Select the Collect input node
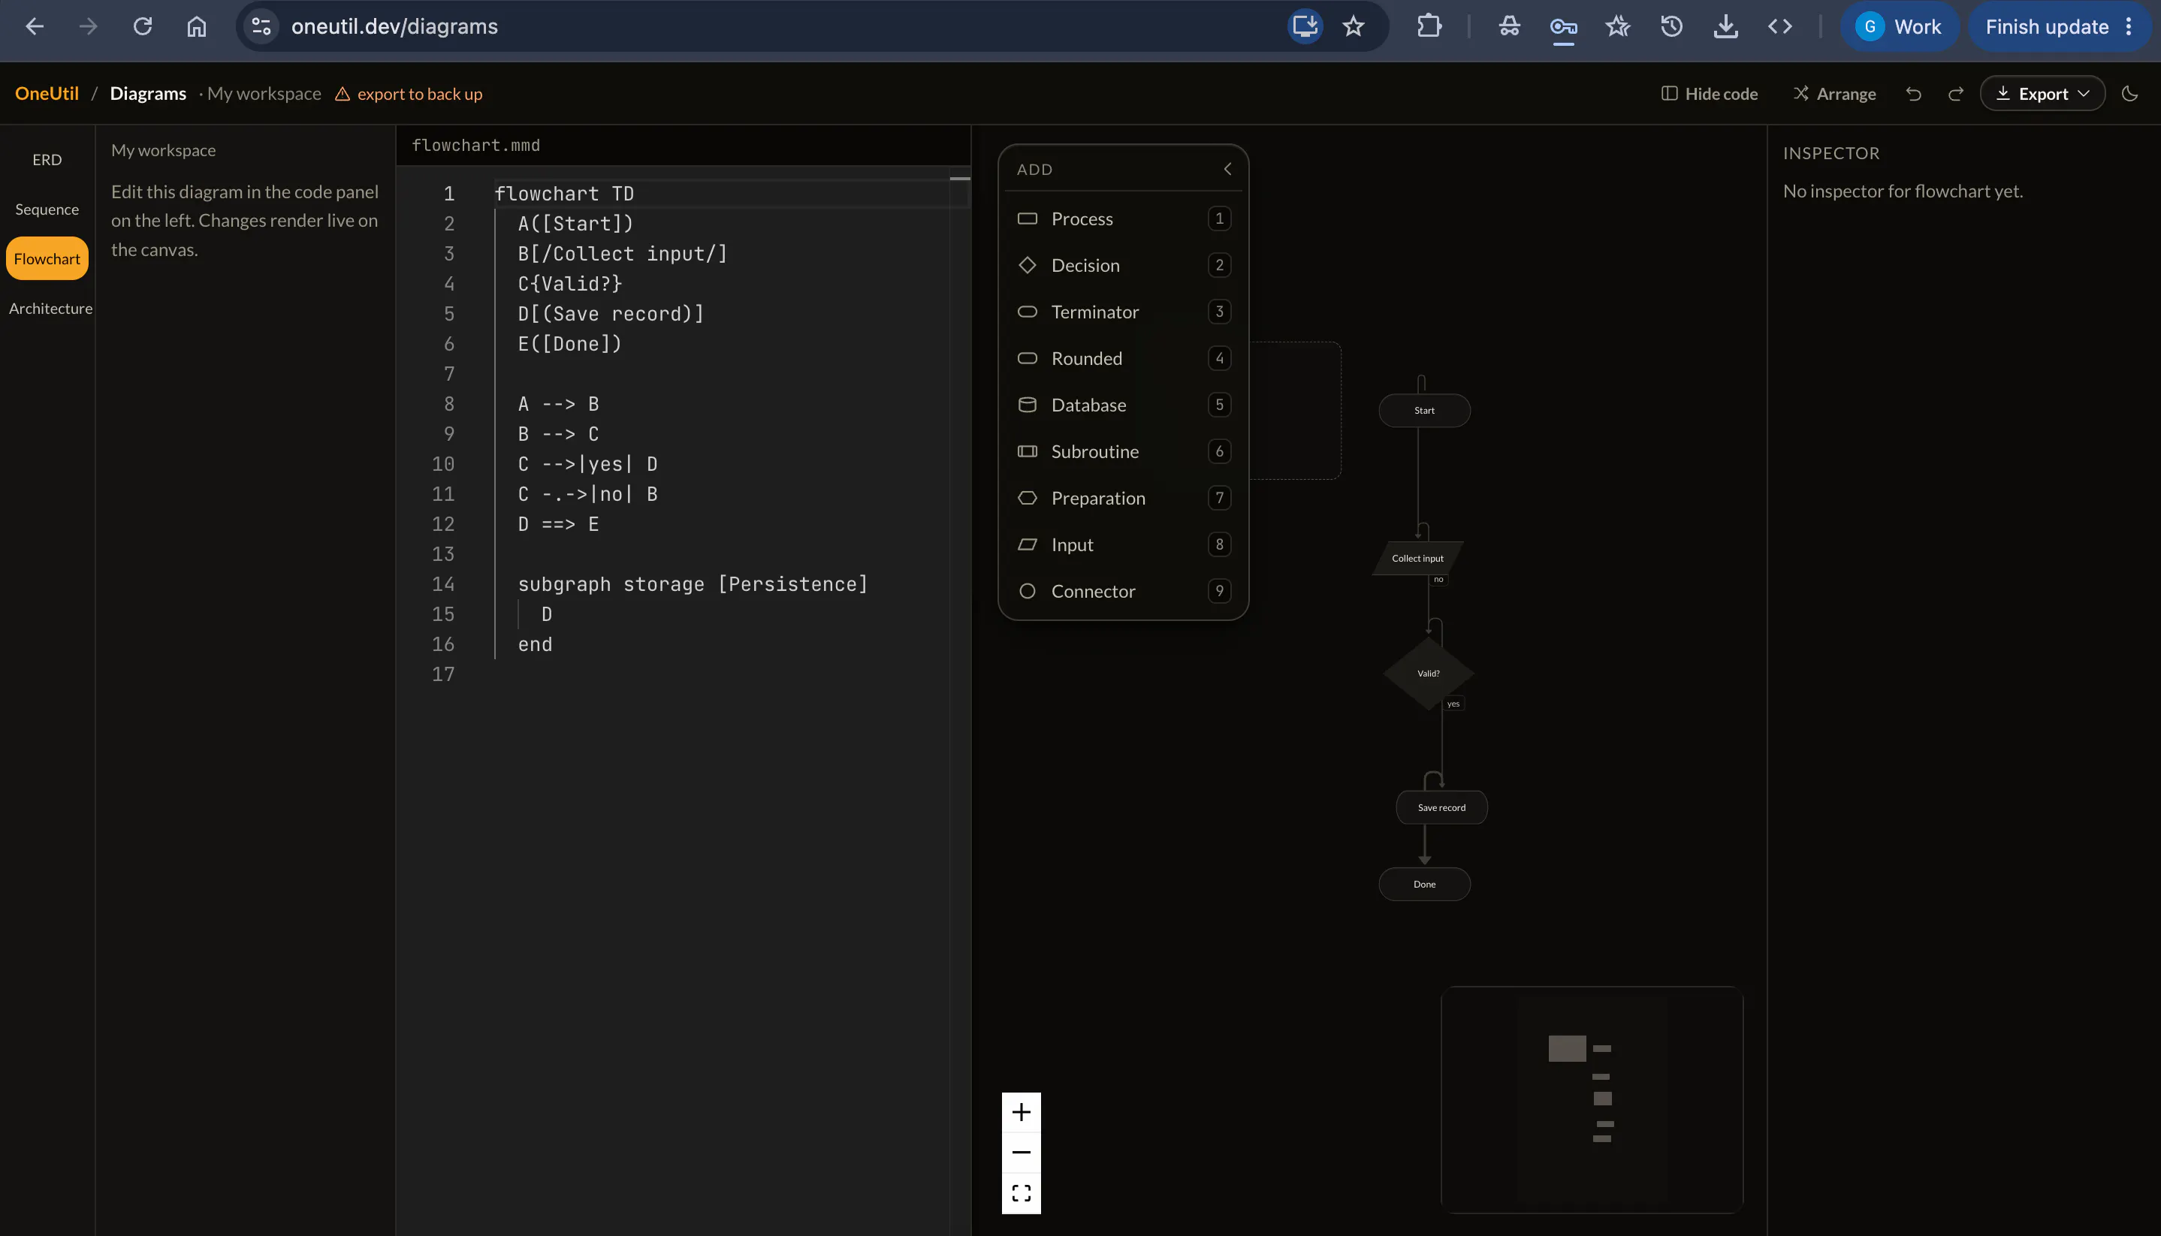This screenshot has width=2161, height=1236. (1417, 558)
